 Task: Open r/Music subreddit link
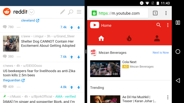[15, 97]
